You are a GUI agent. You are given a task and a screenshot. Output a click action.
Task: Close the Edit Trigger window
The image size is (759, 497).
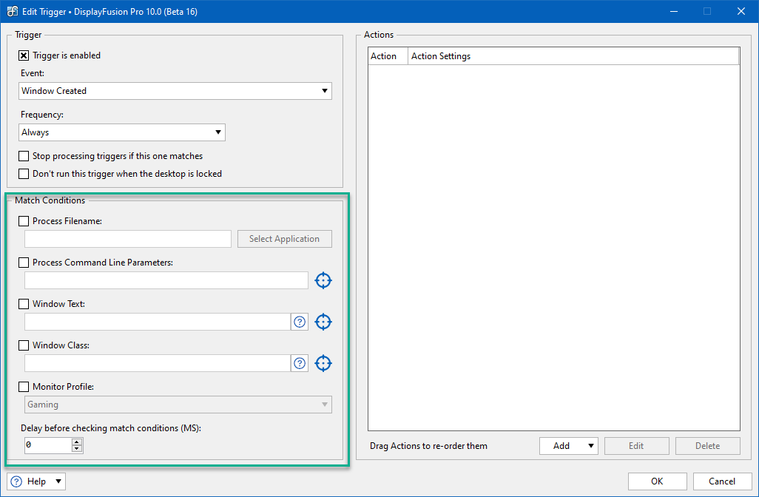click(x=741, y=11)
